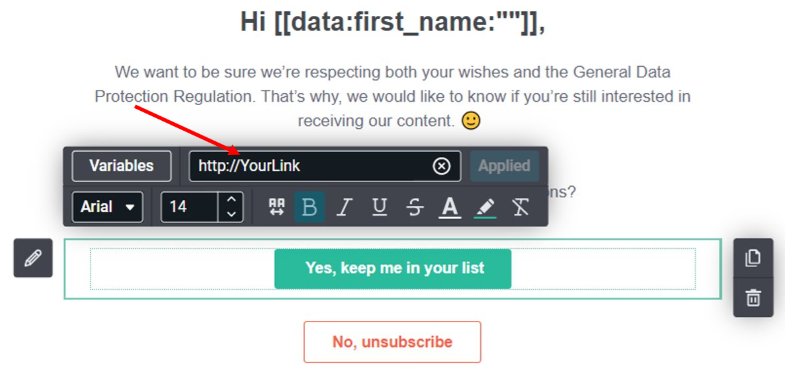
Task: Duplicate the button block
Action: [753, 258]
